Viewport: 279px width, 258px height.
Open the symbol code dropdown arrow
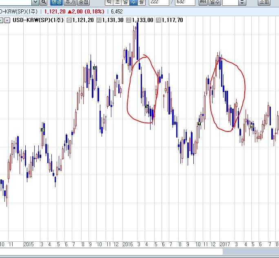click(x=35, y=2)
